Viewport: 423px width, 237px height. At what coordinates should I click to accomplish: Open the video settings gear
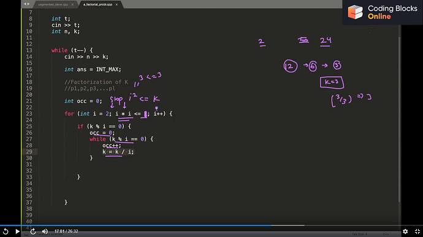click(x=405, y=231)
